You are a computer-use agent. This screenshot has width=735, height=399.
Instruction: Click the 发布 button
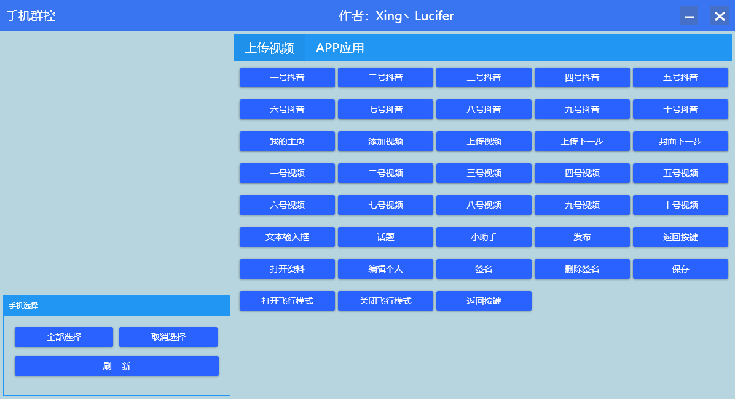tap(582, 237)
